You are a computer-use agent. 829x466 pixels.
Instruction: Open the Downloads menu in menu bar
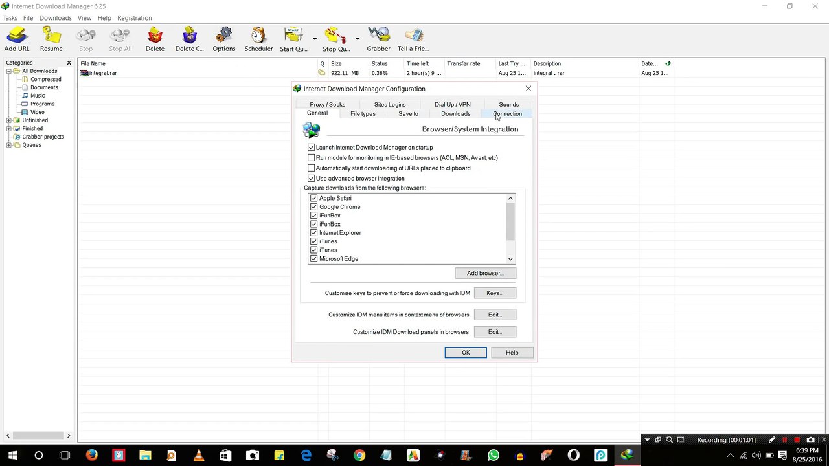[55, 18]
